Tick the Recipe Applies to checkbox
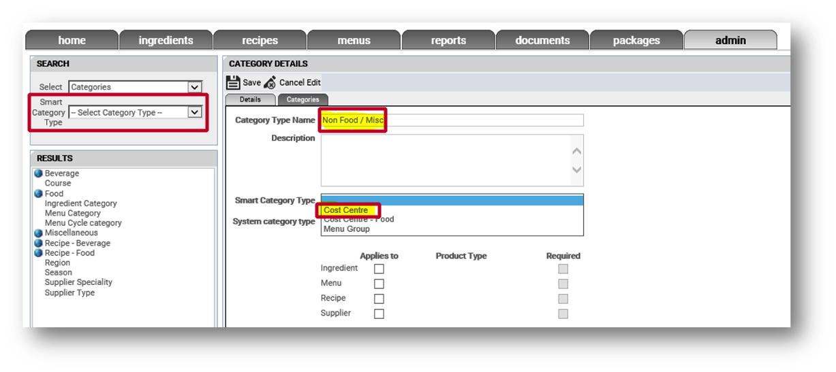 [379, 299]
